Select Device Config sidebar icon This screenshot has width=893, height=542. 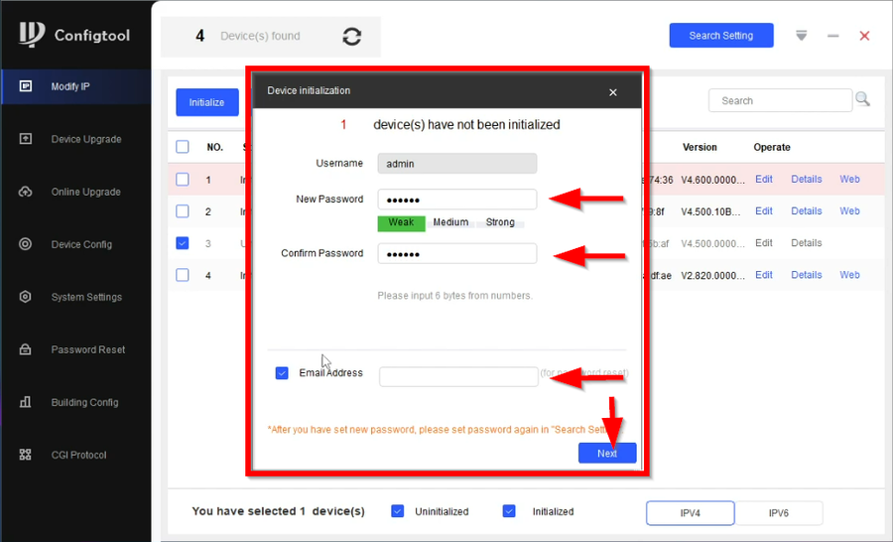click(x=26, y=244)
